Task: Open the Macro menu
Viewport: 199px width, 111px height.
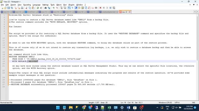Action: [59, 5]
